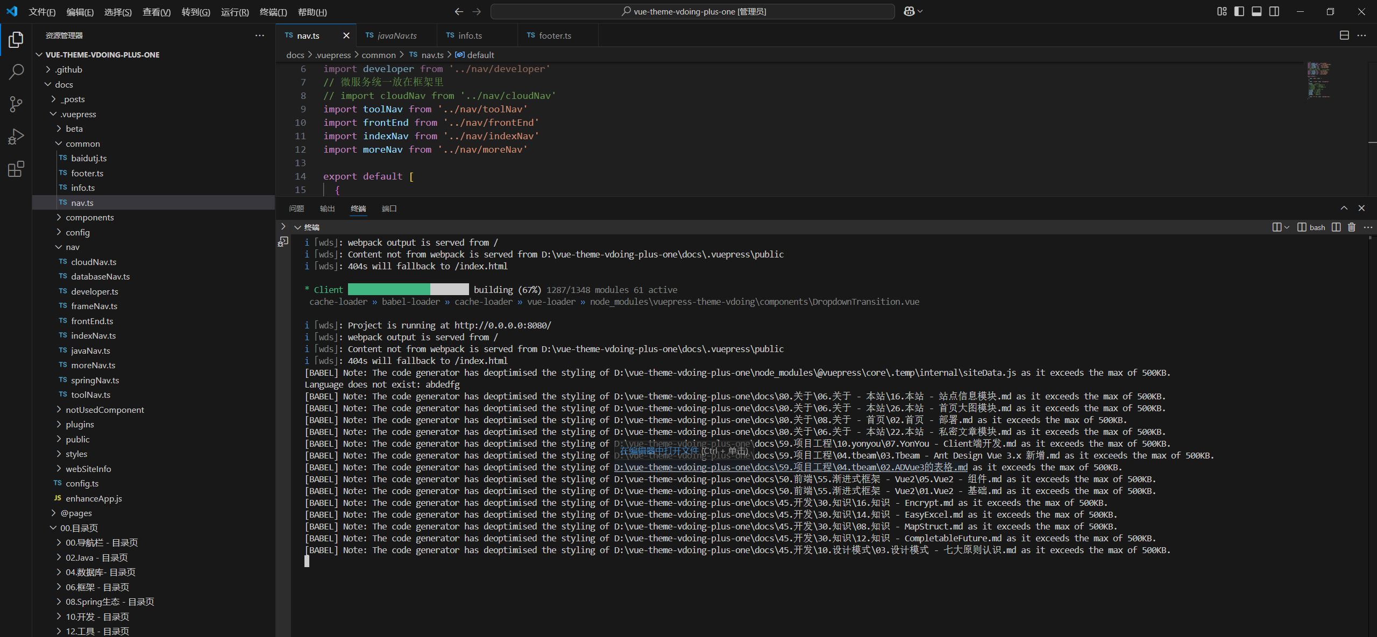The image size is (1377, 637).
Task: Maximize the terminal panel size
Action: point(1344,208)
